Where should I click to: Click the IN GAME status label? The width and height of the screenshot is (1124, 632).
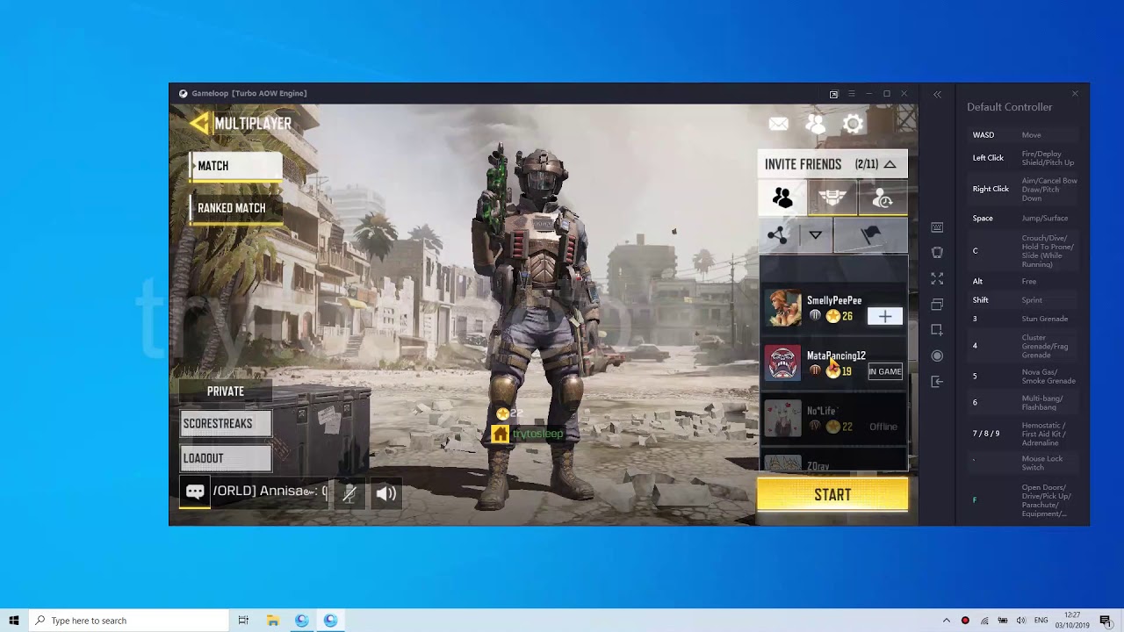[885, 371]
